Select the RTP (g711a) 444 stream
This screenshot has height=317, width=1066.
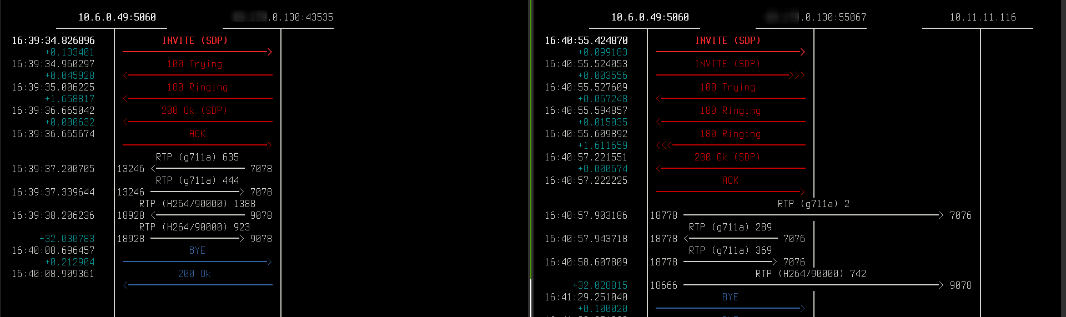[197, 181]
